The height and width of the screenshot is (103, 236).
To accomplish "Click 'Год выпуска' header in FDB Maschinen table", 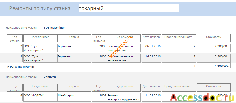I will click(99, 38).
